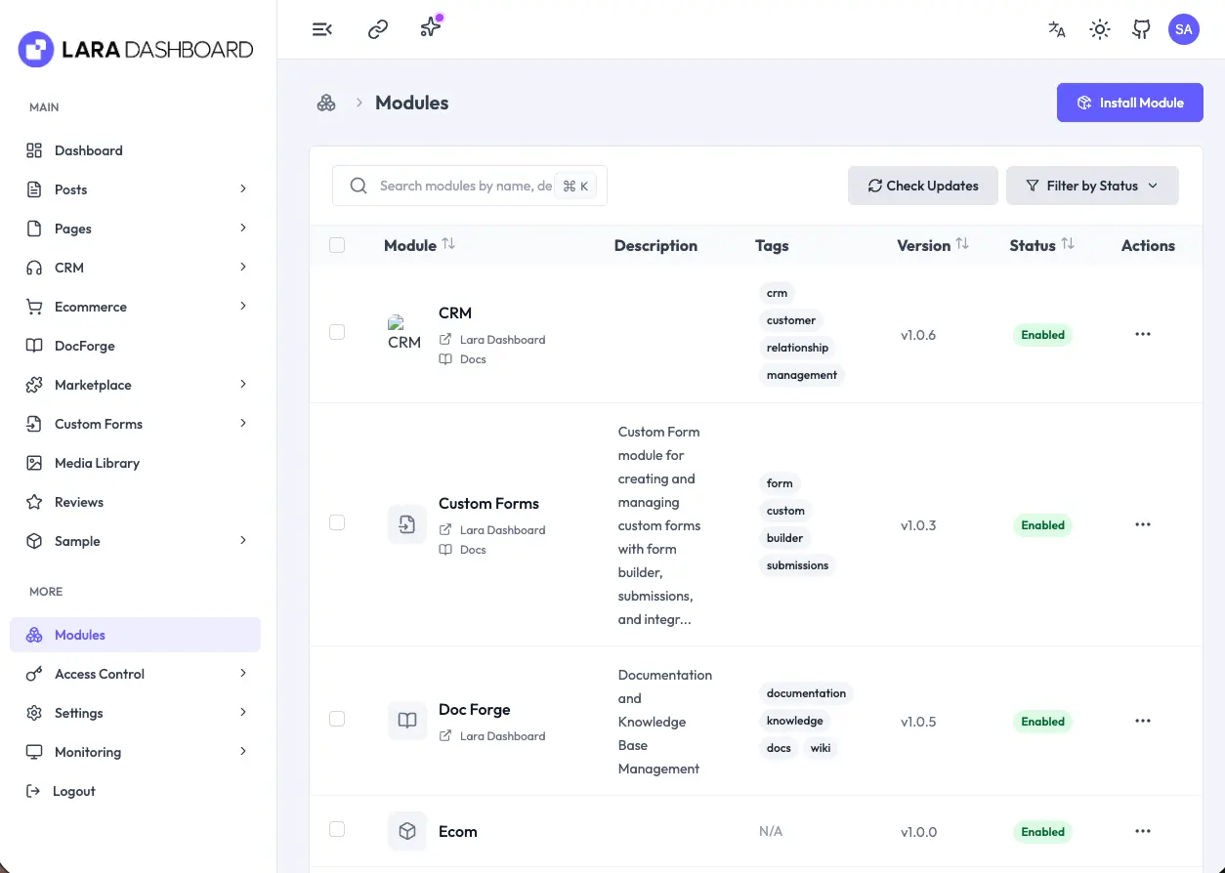The image size is (1225, 873).
Task: Open Media Library in sidebar
Action: click(x=135, y=463)
